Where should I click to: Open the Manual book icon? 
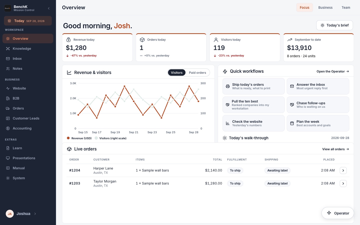8,168
